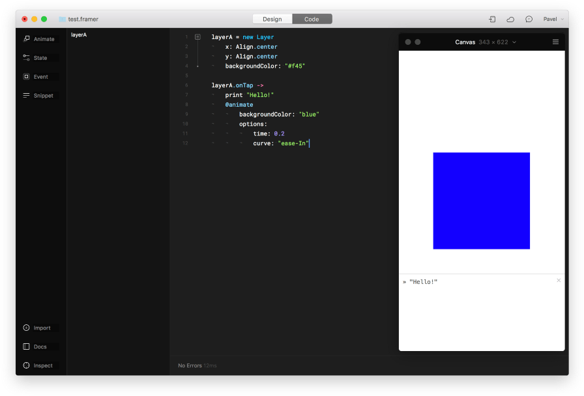584x396 pixels.
Task: Switch to the Design tab
Action: 272,19
